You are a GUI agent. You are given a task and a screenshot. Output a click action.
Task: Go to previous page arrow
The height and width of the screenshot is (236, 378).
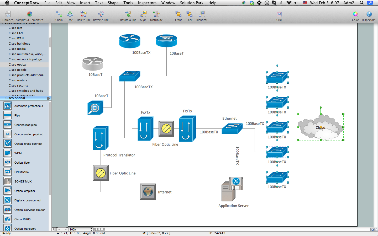pyautogui.click(x=59, y=229)
